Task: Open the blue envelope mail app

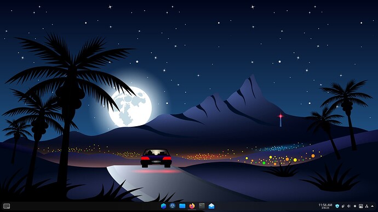Action: (x=211, y=206)
